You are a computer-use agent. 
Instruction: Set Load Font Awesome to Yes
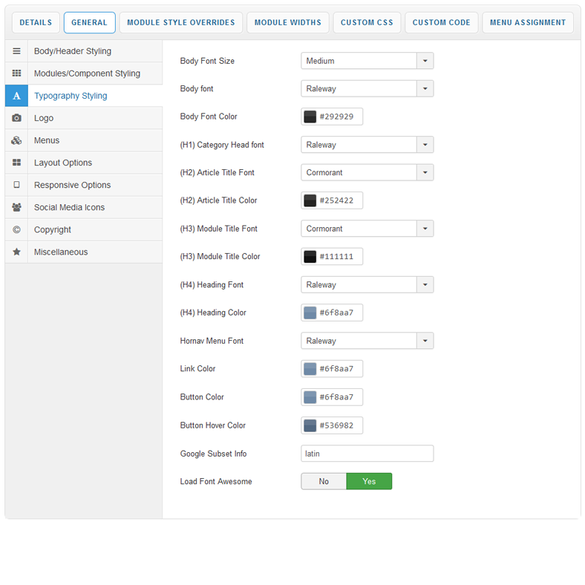369,482
